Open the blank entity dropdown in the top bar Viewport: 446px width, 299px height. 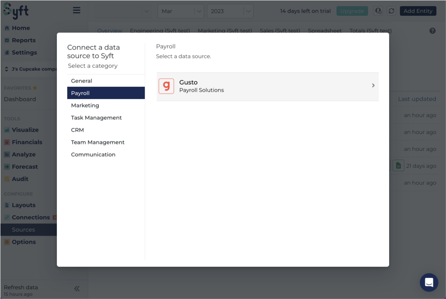point(122,11)
